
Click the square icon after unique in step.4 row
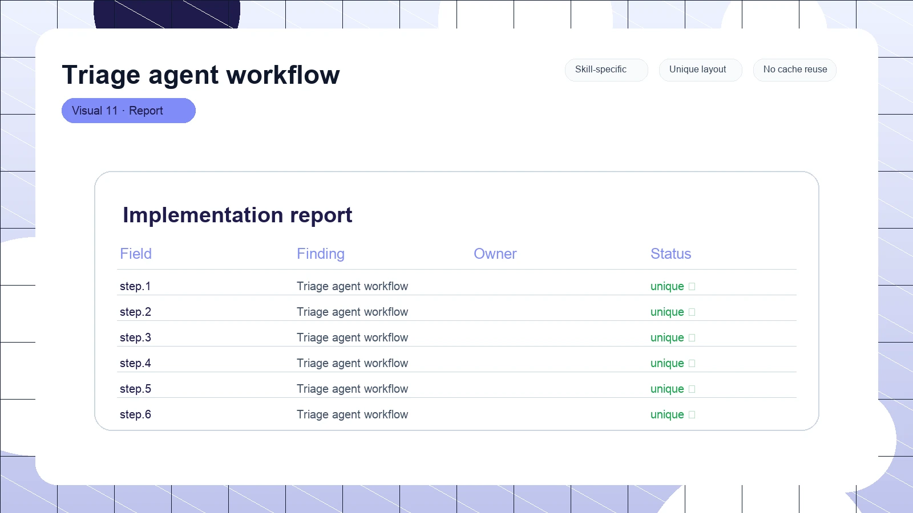692,364
